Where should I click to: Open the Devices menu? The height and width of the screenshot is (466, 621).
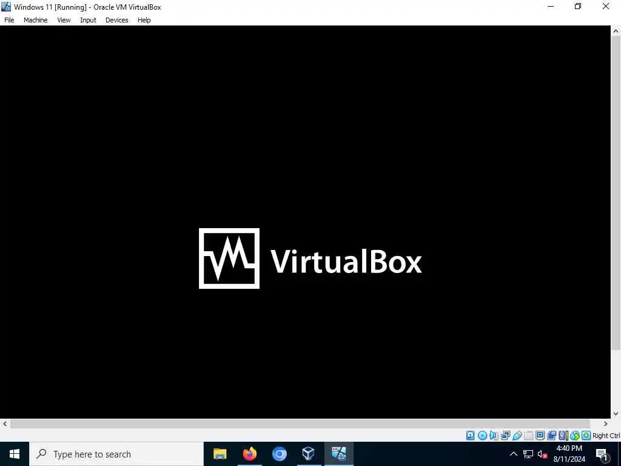(116, 20)
